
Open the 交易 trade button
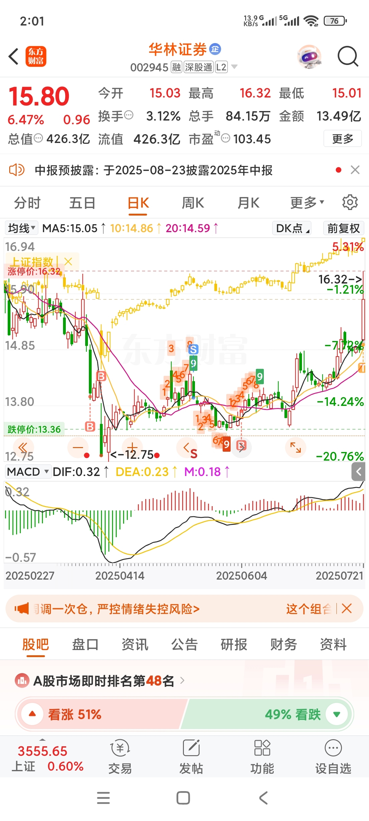(120, 757)
